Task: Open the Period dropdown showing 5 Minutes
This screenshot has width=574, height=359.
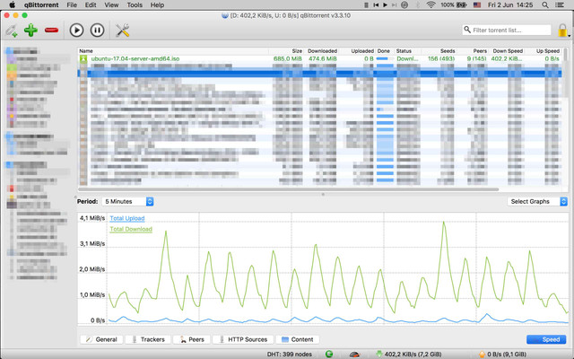Action: click(127, 201)
